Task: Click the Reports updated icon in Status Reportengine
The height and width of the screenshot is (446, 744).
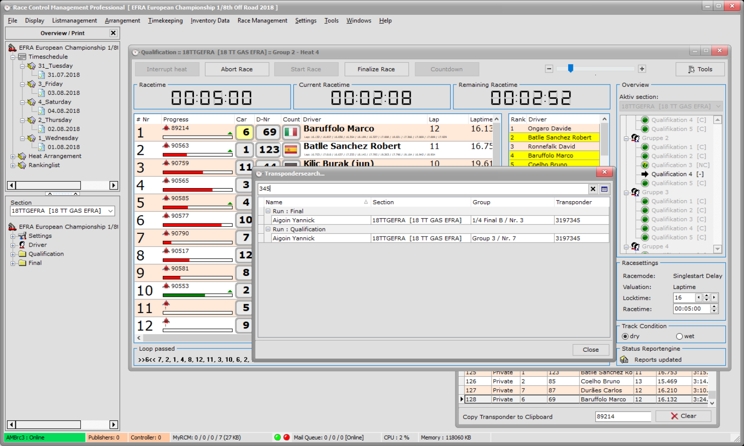Action: [625, 359]
